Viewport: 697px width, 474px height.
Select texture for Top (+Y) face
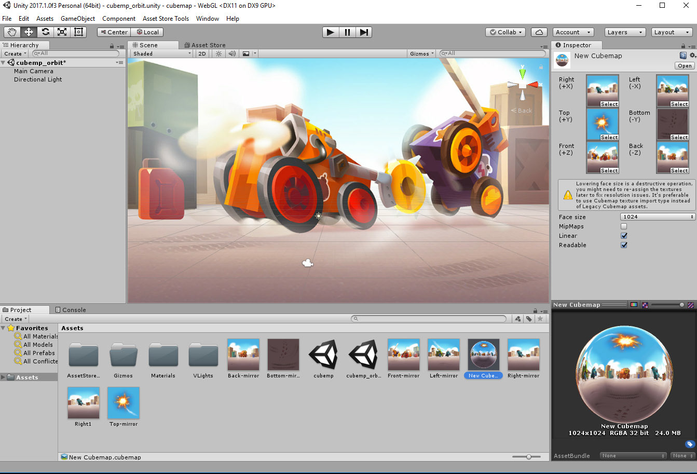[x=609, y=137]
